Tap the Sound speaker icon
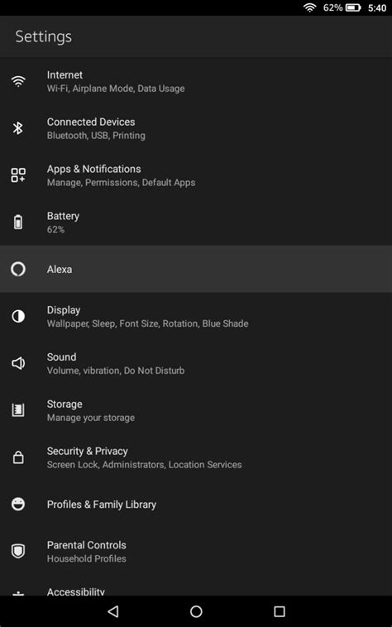Screen dimensions: 392x627 (x=18, y=363)
